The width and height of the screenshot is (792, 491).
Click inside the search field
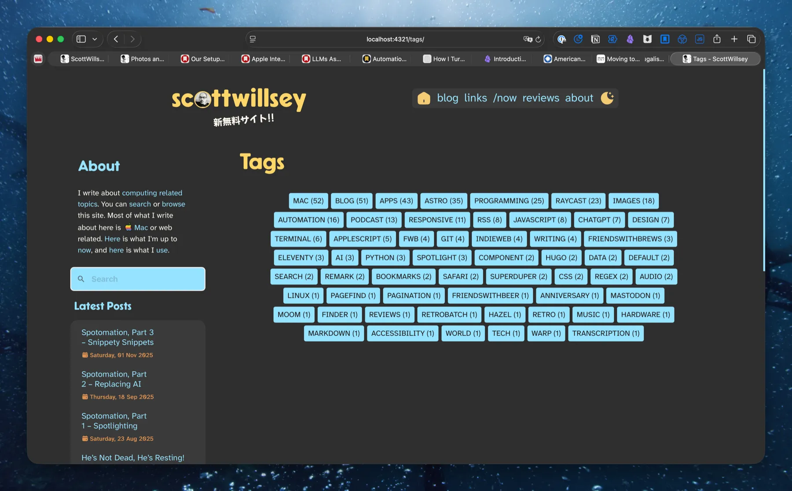click(x=137, y=278)
